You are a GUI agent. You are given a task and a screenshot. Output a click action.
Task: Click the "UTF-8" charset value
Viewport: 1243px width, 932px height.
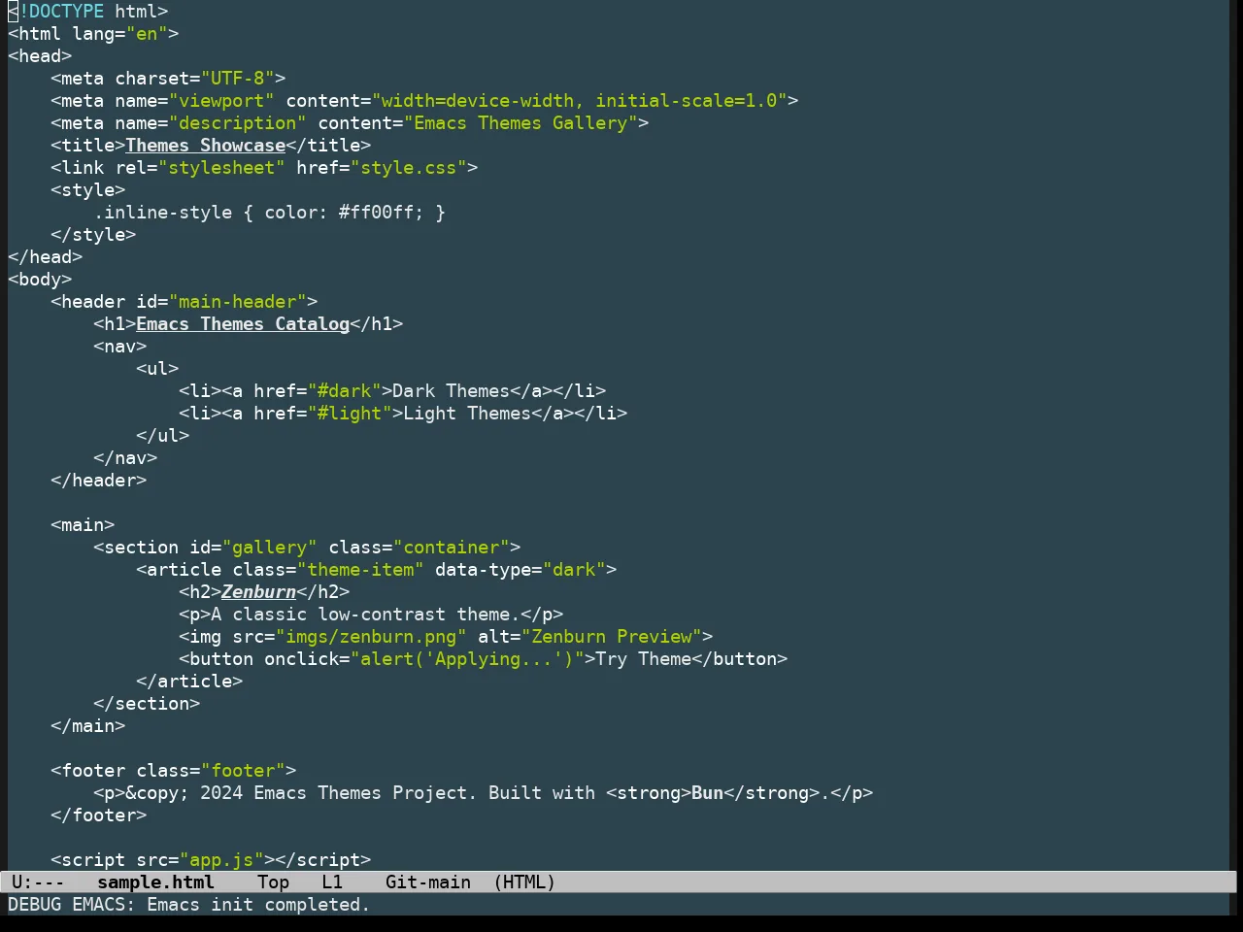(238, 79)
